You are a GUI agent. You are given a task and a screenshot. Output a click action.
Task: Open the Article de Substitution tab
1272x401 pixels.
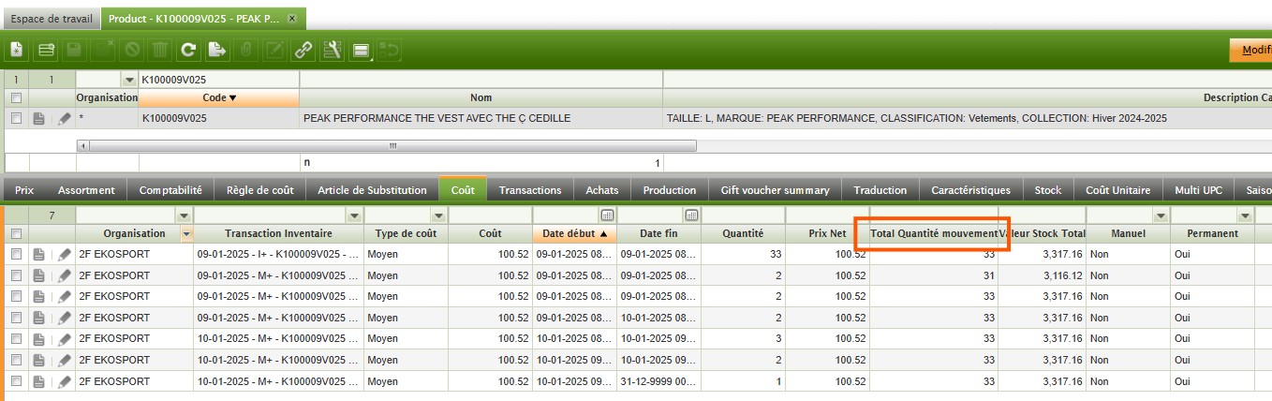point(372,190)
